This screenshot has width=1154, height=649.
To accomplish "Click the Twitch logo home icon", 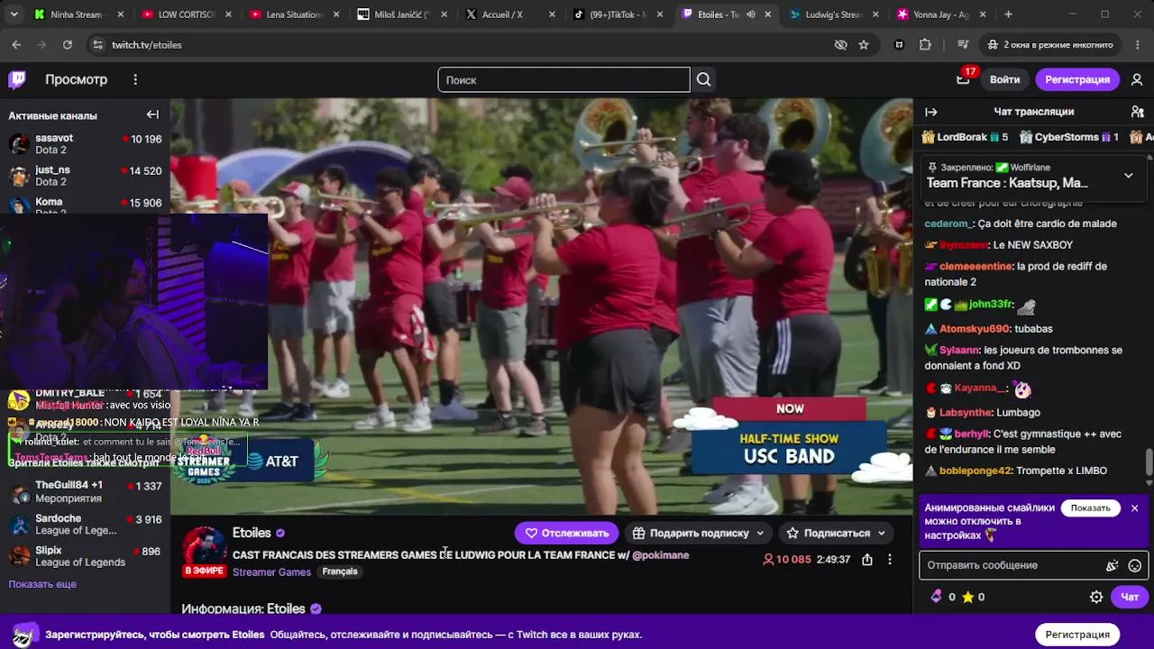I will pos(17,79).
